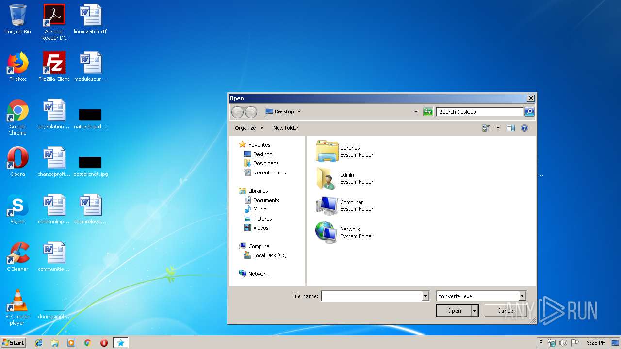
Task: Select the Libraries system folder in file list
Action: (x=345, y=151)
